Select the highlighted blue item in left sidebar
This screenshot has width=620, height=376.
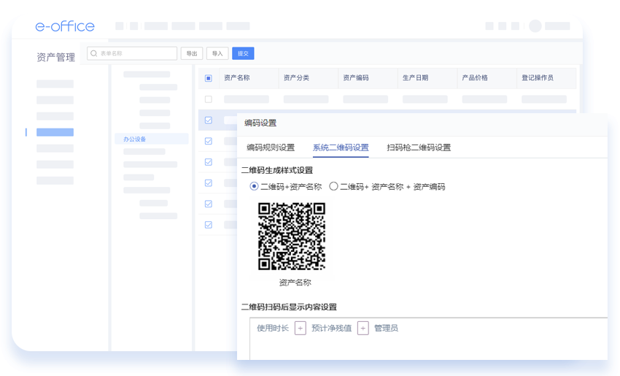55,132
